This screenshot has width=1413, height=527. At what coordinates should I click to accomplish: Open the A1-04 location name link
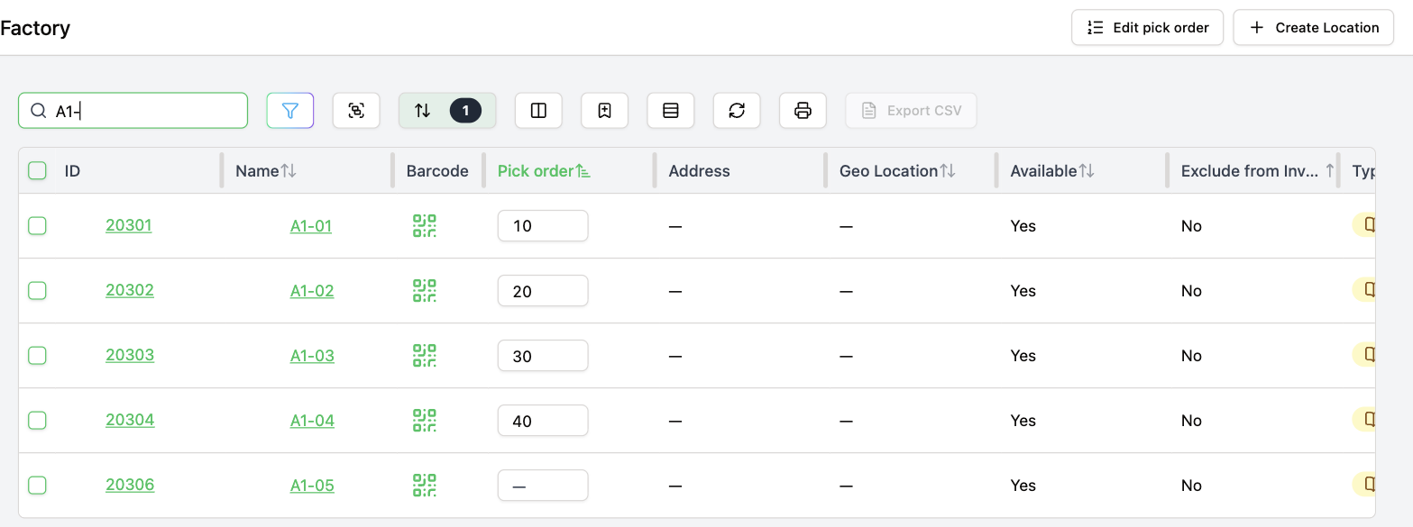coord(312,421)
